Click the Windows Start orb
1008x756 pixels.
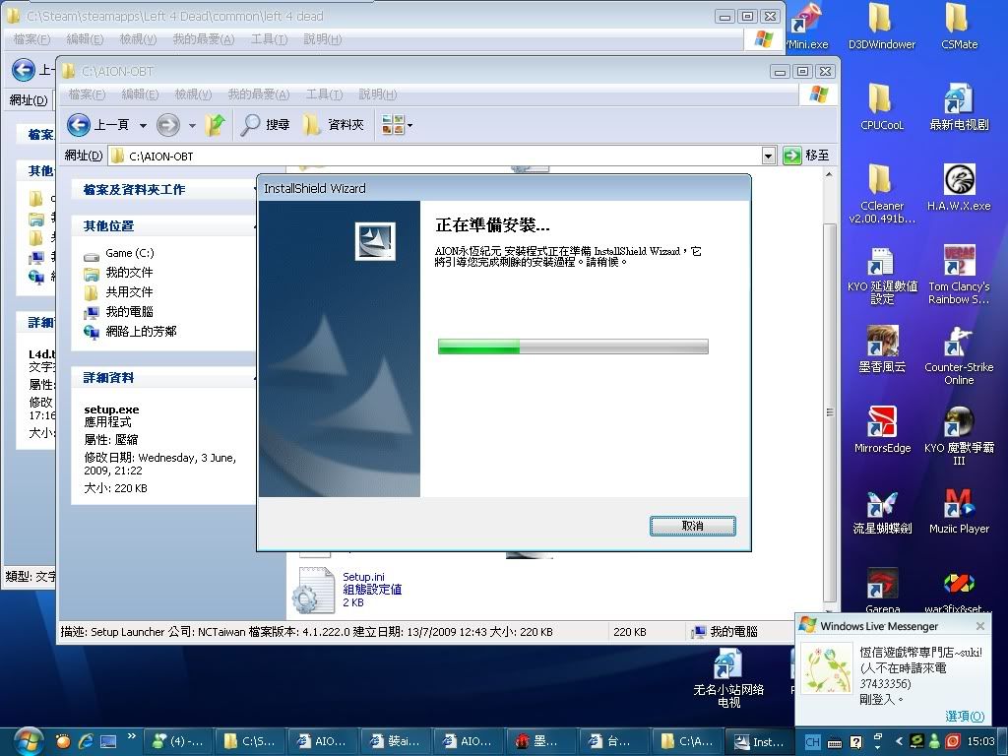pyautogui.click(x=28, y=740)
